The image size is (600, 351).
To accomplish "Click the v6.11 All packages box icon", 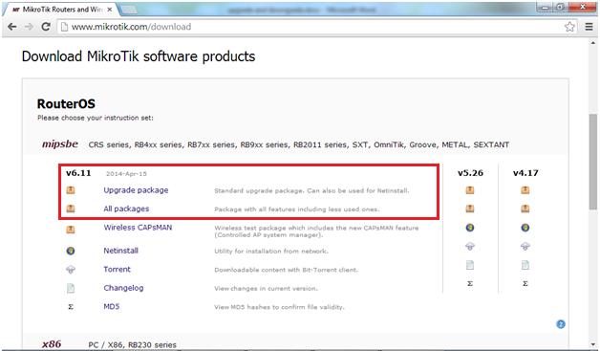I will [71, 208].
